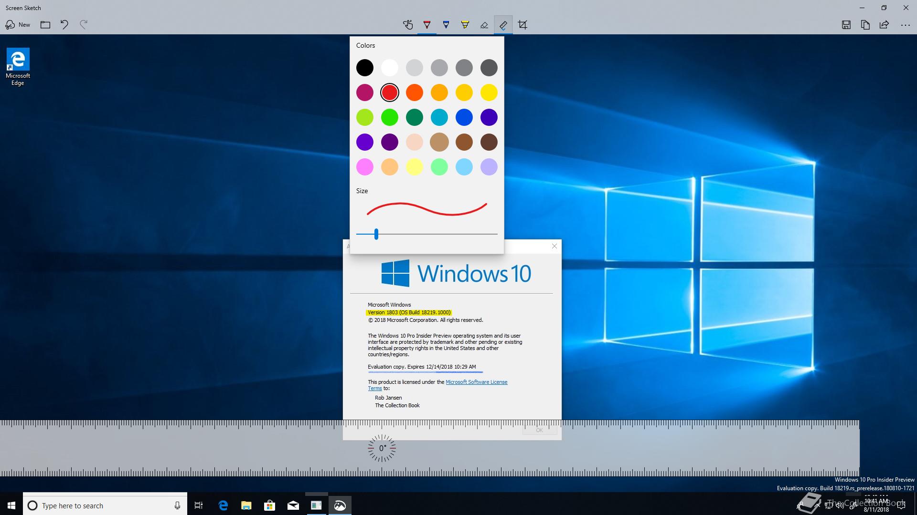Start a new snip with New button
917x515 pixels.
[18, 25]
